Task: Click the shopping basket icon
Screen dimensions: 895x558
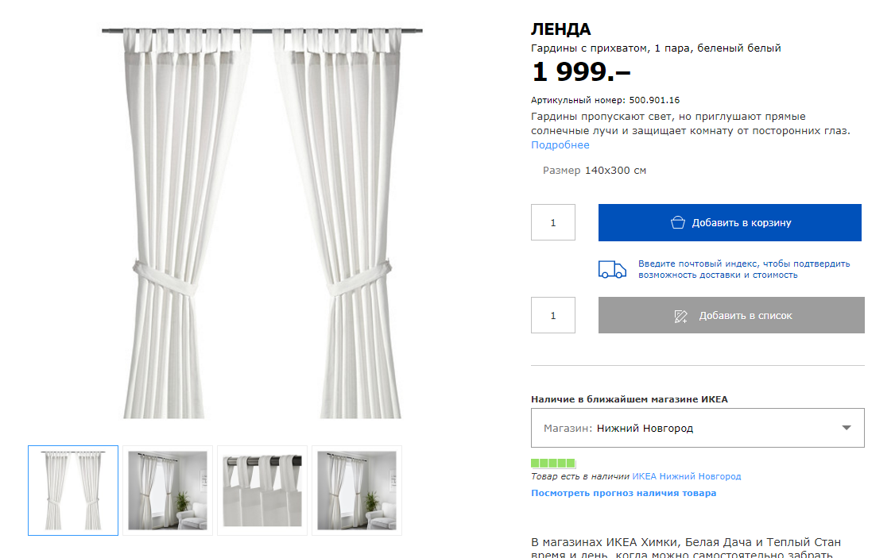Action: click(x=677, y=222)
